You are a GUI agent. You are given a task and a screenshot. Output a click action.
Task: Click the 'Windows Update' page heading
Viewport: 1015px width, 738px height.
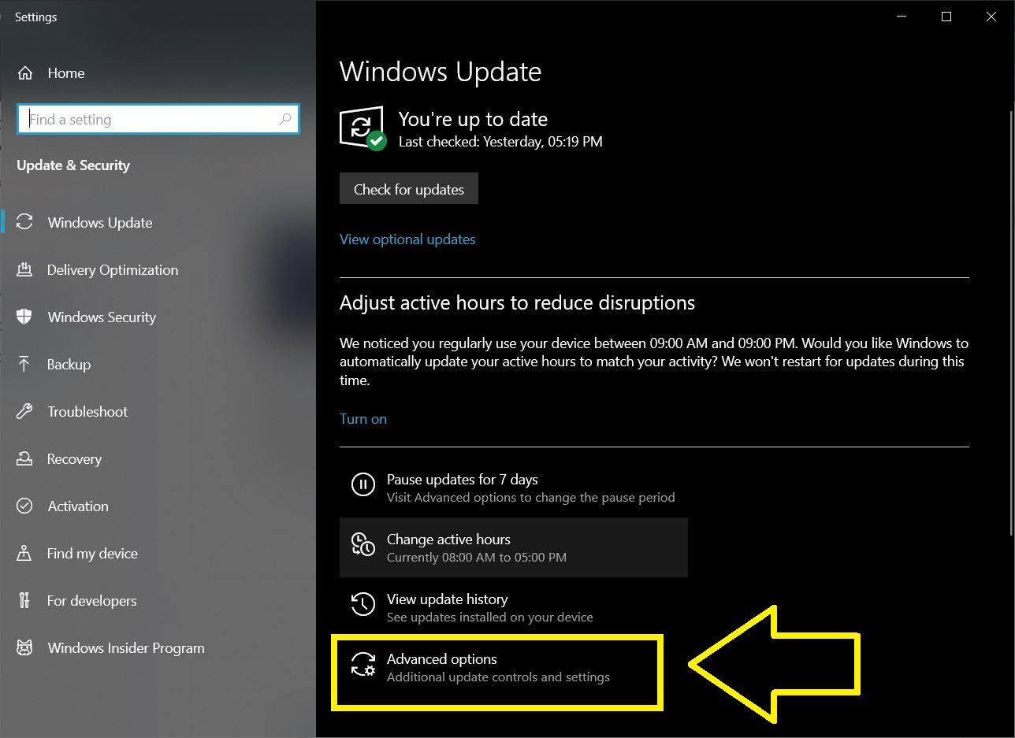441,72
